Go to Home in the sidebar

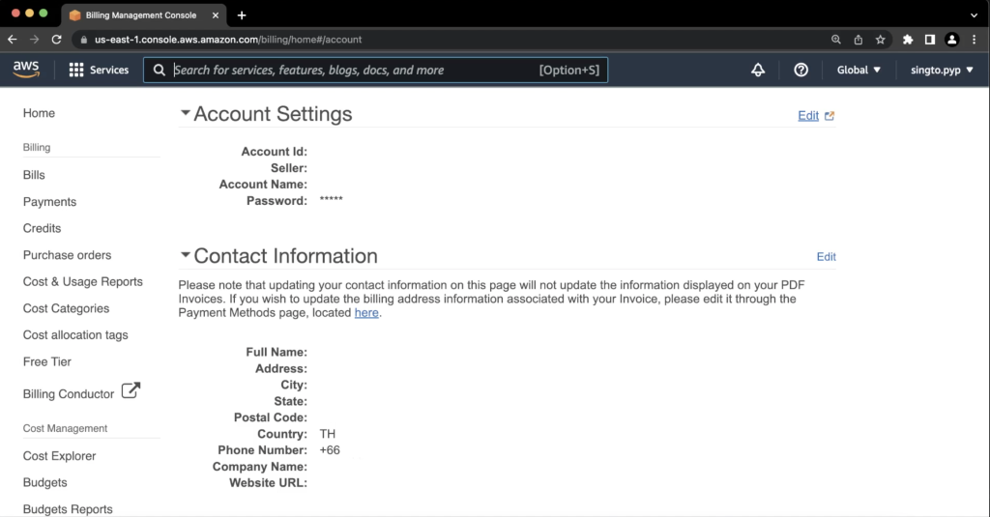(x=39, y=113)
